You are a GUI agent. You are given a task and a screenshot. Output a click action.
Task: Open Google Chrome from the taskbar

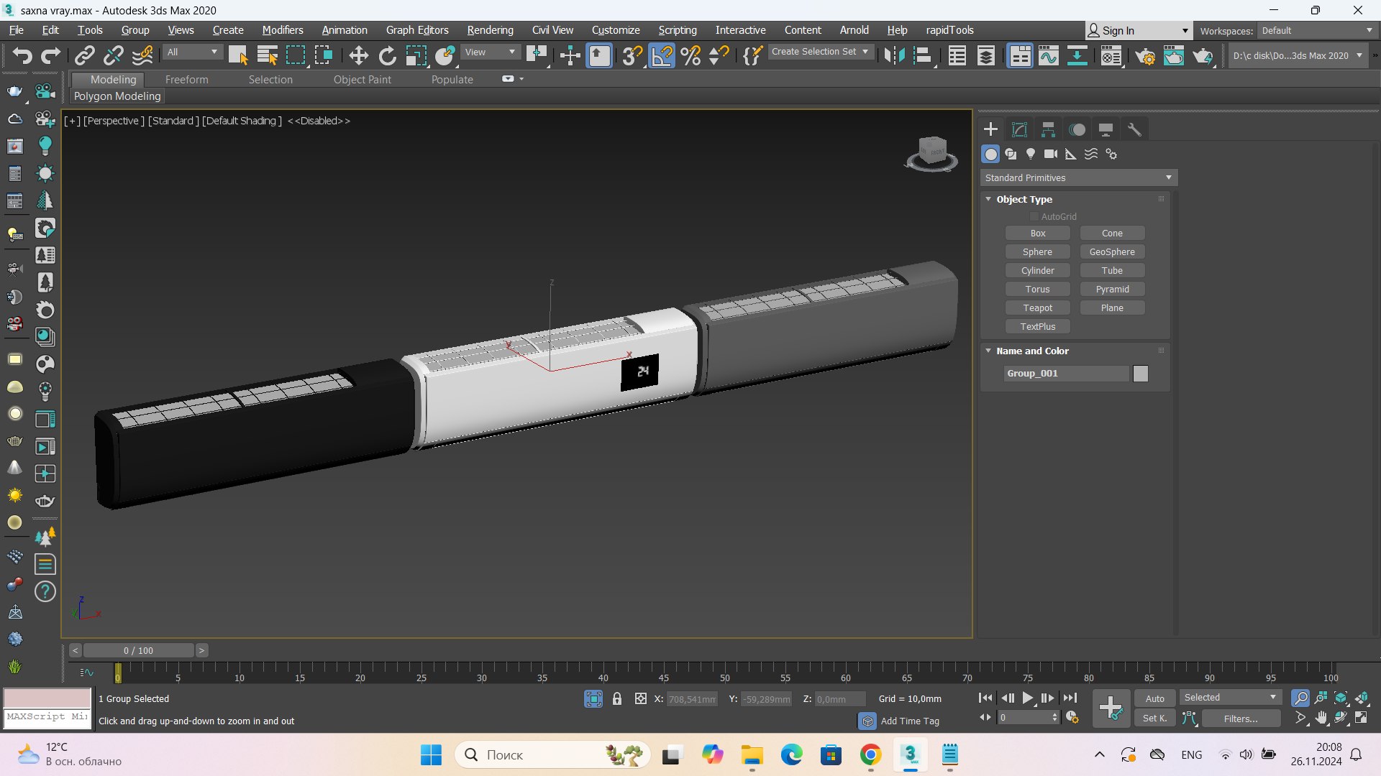(870, 754)
